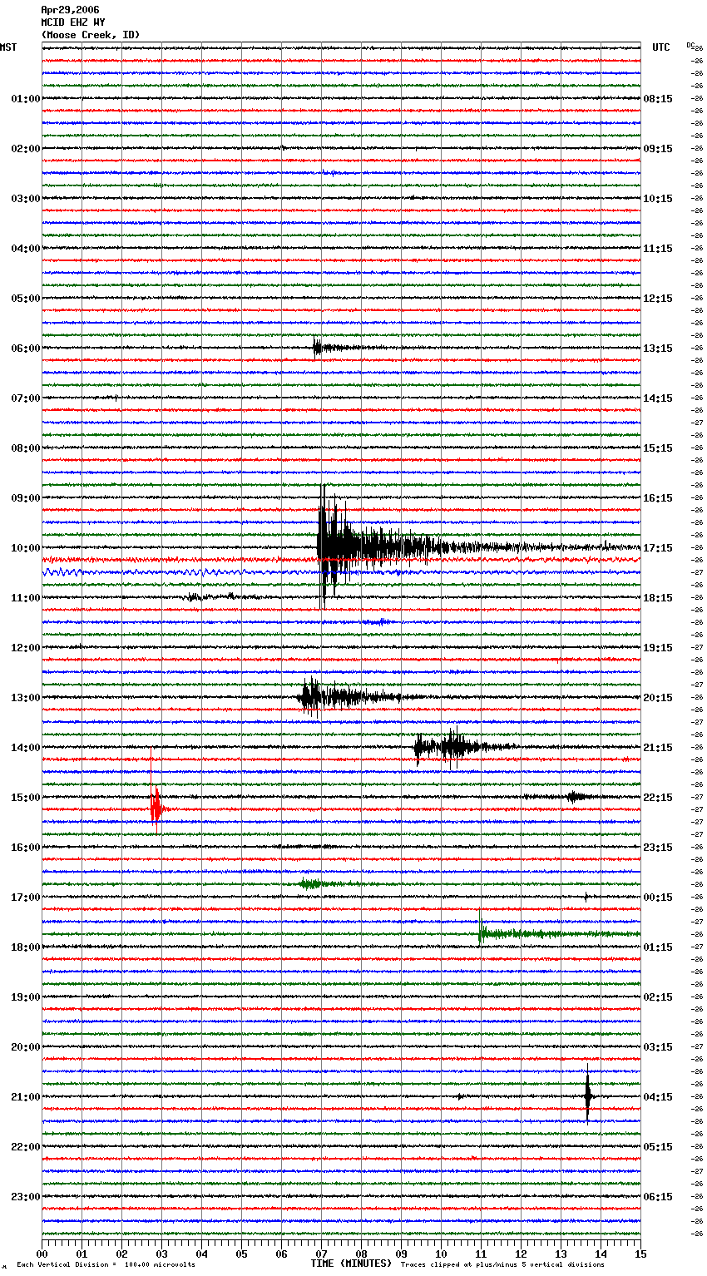
Task: Click the 00:15 UTC time label
Action: pos(658,898)
